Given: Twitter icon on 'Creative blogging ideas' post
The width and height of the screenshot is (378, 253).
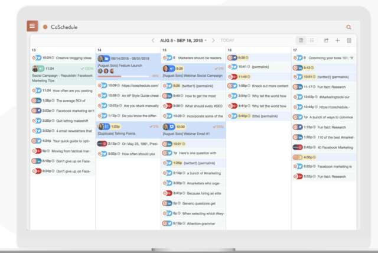Looking at the screenshot, I should (39, 58).
